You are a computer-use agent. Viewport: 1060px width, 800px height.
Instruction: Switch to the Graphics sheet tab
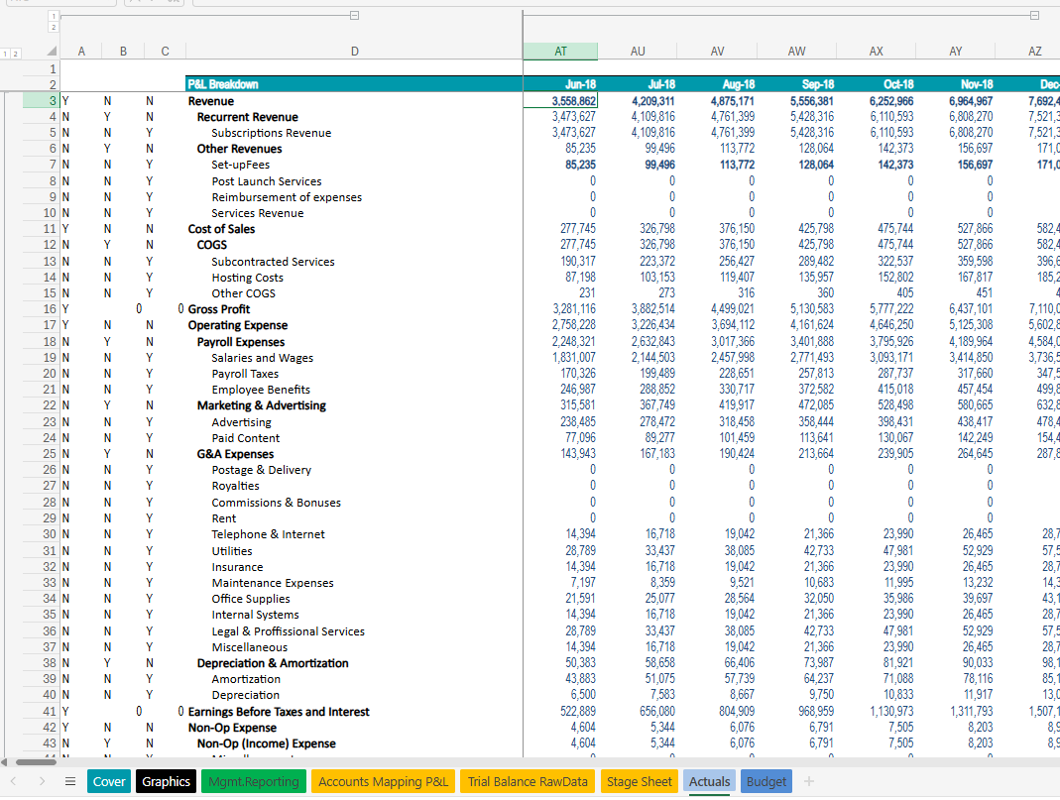coord(167,782)
